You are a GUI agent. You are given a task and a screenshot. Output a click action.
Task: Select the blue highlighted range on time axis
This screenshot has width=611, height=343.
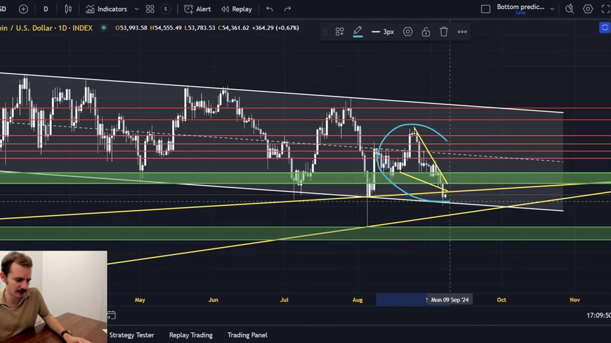pyautogui.click(x=401, y=300)
